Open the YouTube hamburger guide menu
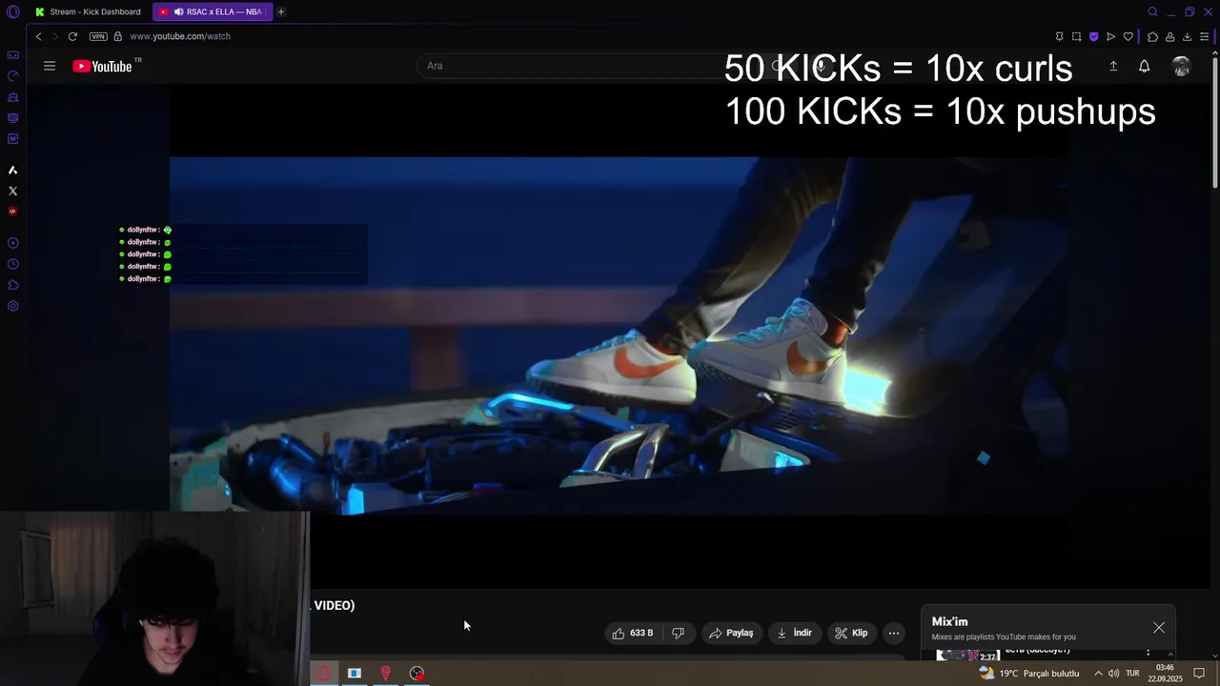The image size is (1220, 686). point(50,66)
